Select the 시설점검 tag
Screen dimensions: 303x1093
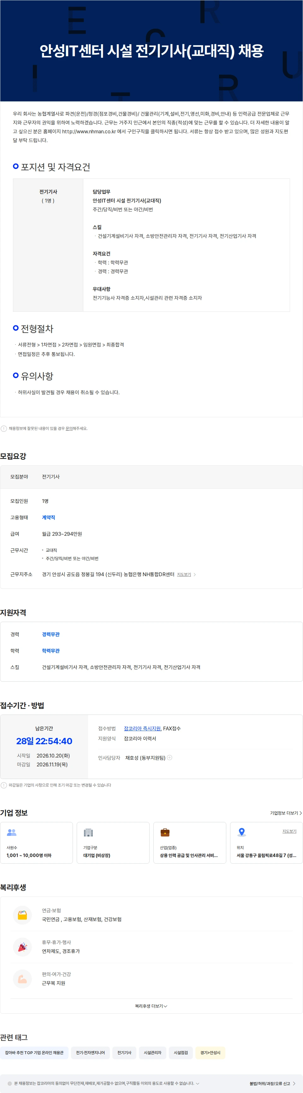coord(181,1053)
